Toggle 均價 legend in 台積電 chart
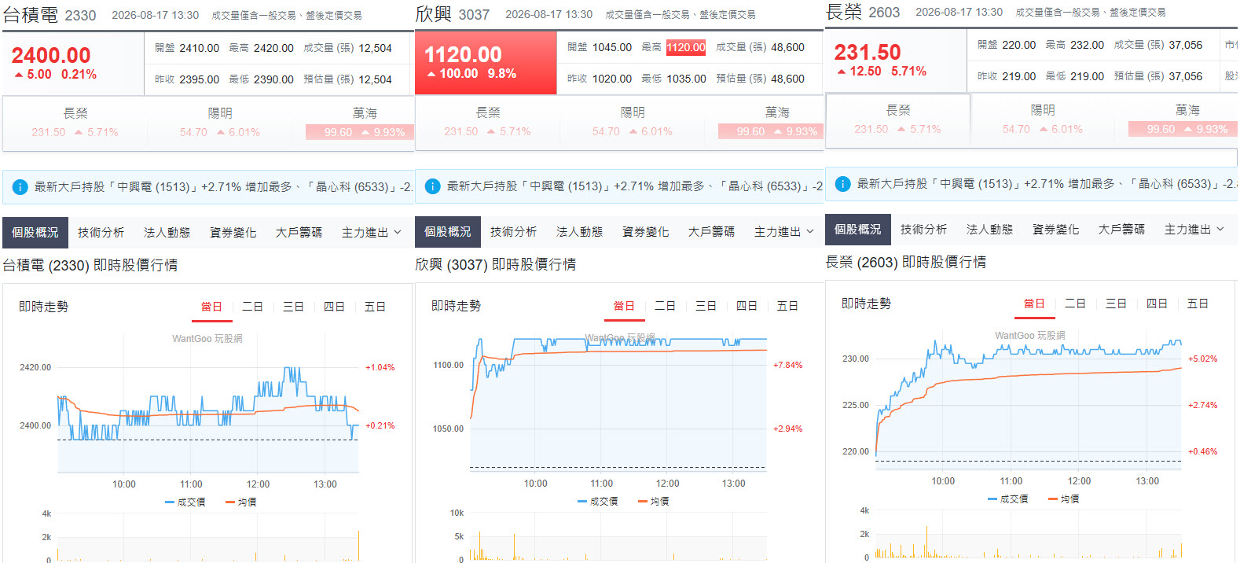The width and height of the screenshot is (1240, 563). (241, 502)
